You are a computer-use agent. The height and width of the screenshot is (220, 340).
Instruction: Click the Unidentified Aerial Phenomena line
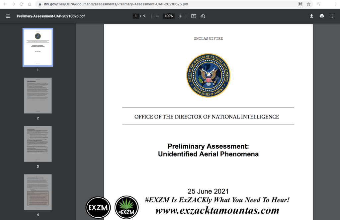point(208,154)
